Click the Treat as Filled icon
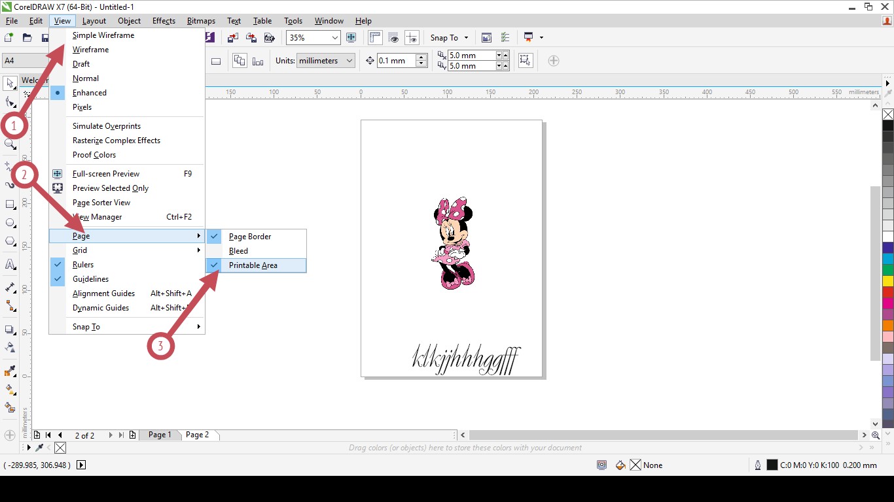Viewport: 894px width, 502px height. tap(525, 61)
